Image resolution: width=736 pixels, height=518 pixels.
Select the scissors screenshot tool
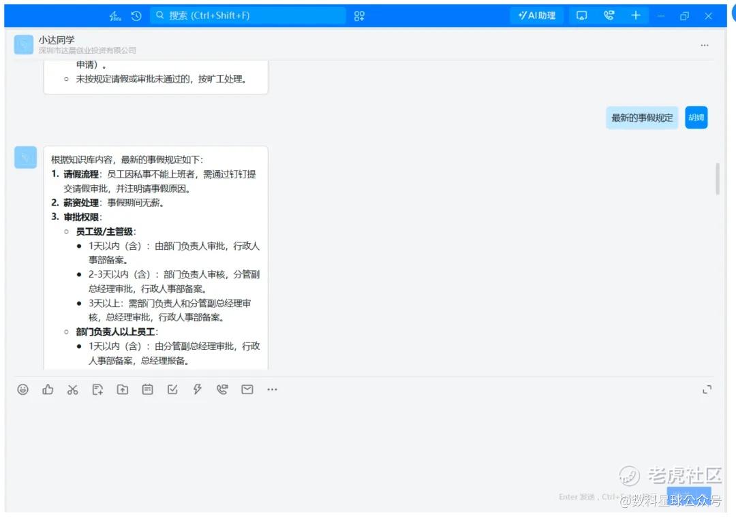72,389
